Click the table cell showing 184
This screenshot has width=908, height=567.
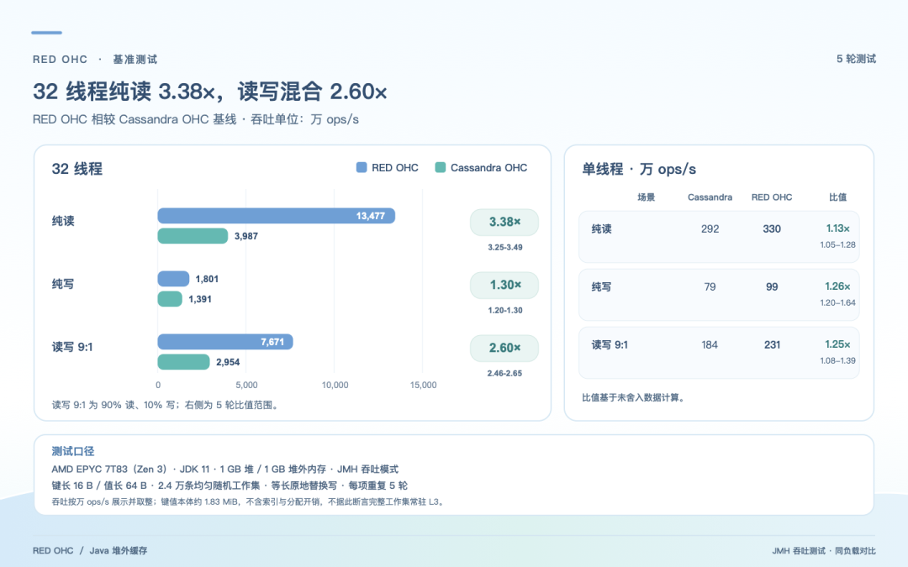[x=710, y=345]
